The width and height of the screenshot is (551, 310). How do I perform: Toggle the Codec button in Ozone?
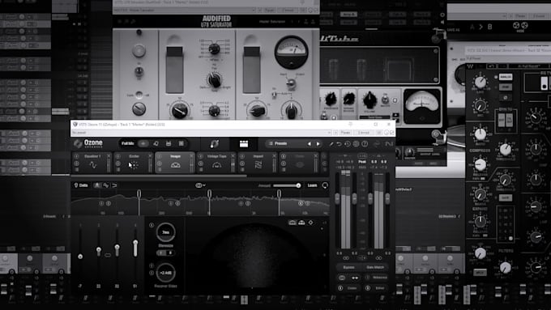click(x=348, y=288)
